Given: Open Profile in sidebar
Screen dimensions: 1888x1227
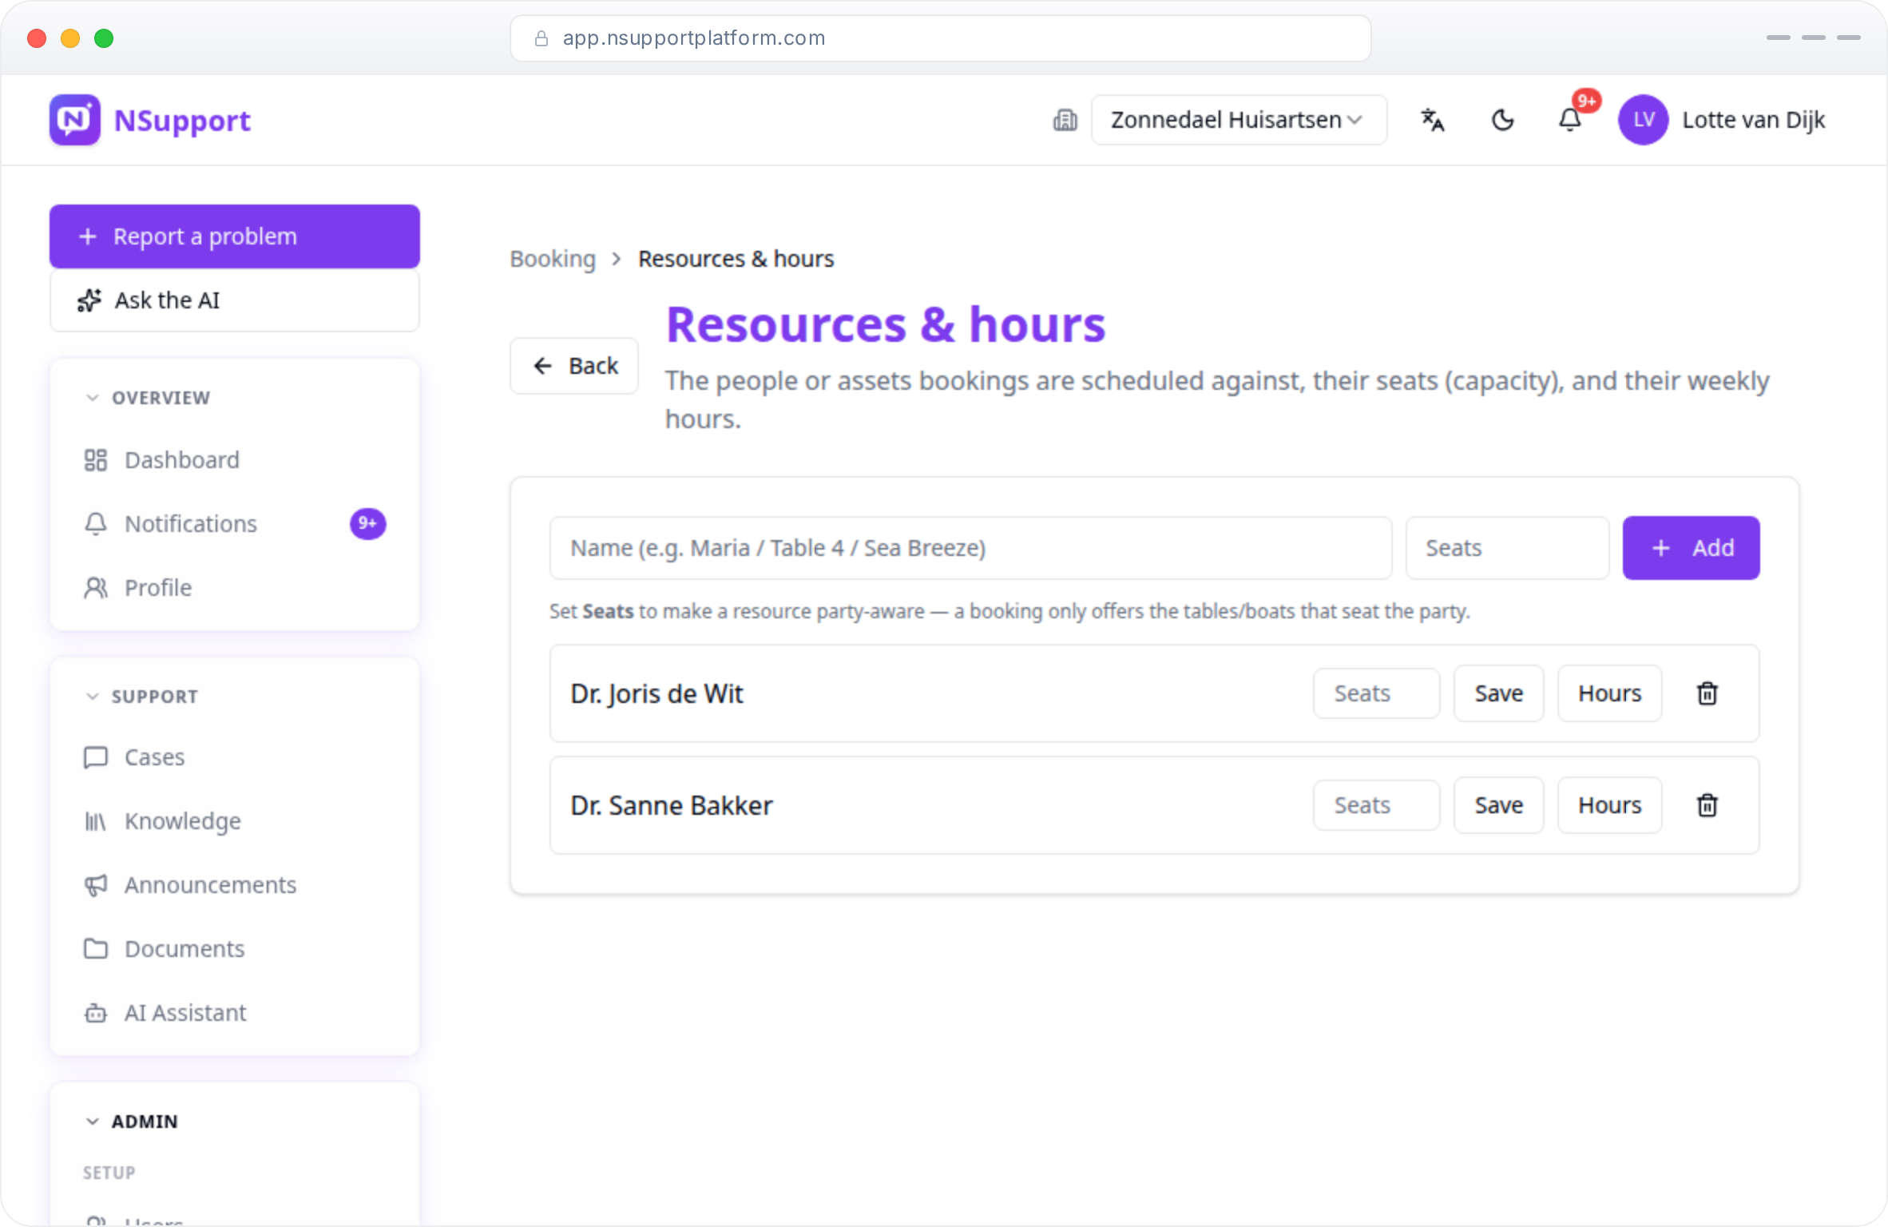Looking at the screenshot, I should point(235,588).
